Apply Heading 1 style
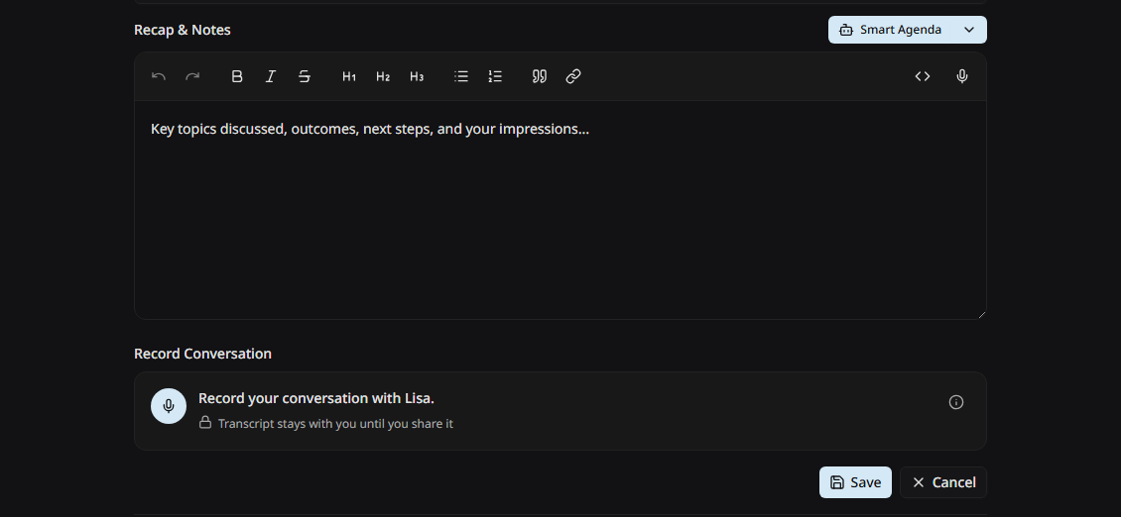The image size is (1121, 517). 349,76
